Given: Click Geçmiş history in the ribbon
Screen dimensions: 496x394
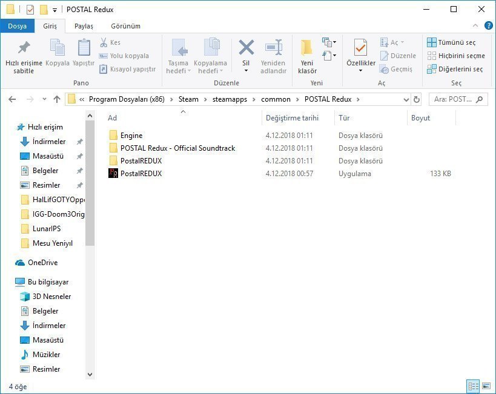Looking at the screenshot, I should 396,69.
